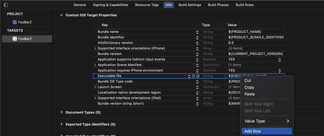Select the Info tab
The height and width of the screenshot is (136, 324).
coord(169,5)
